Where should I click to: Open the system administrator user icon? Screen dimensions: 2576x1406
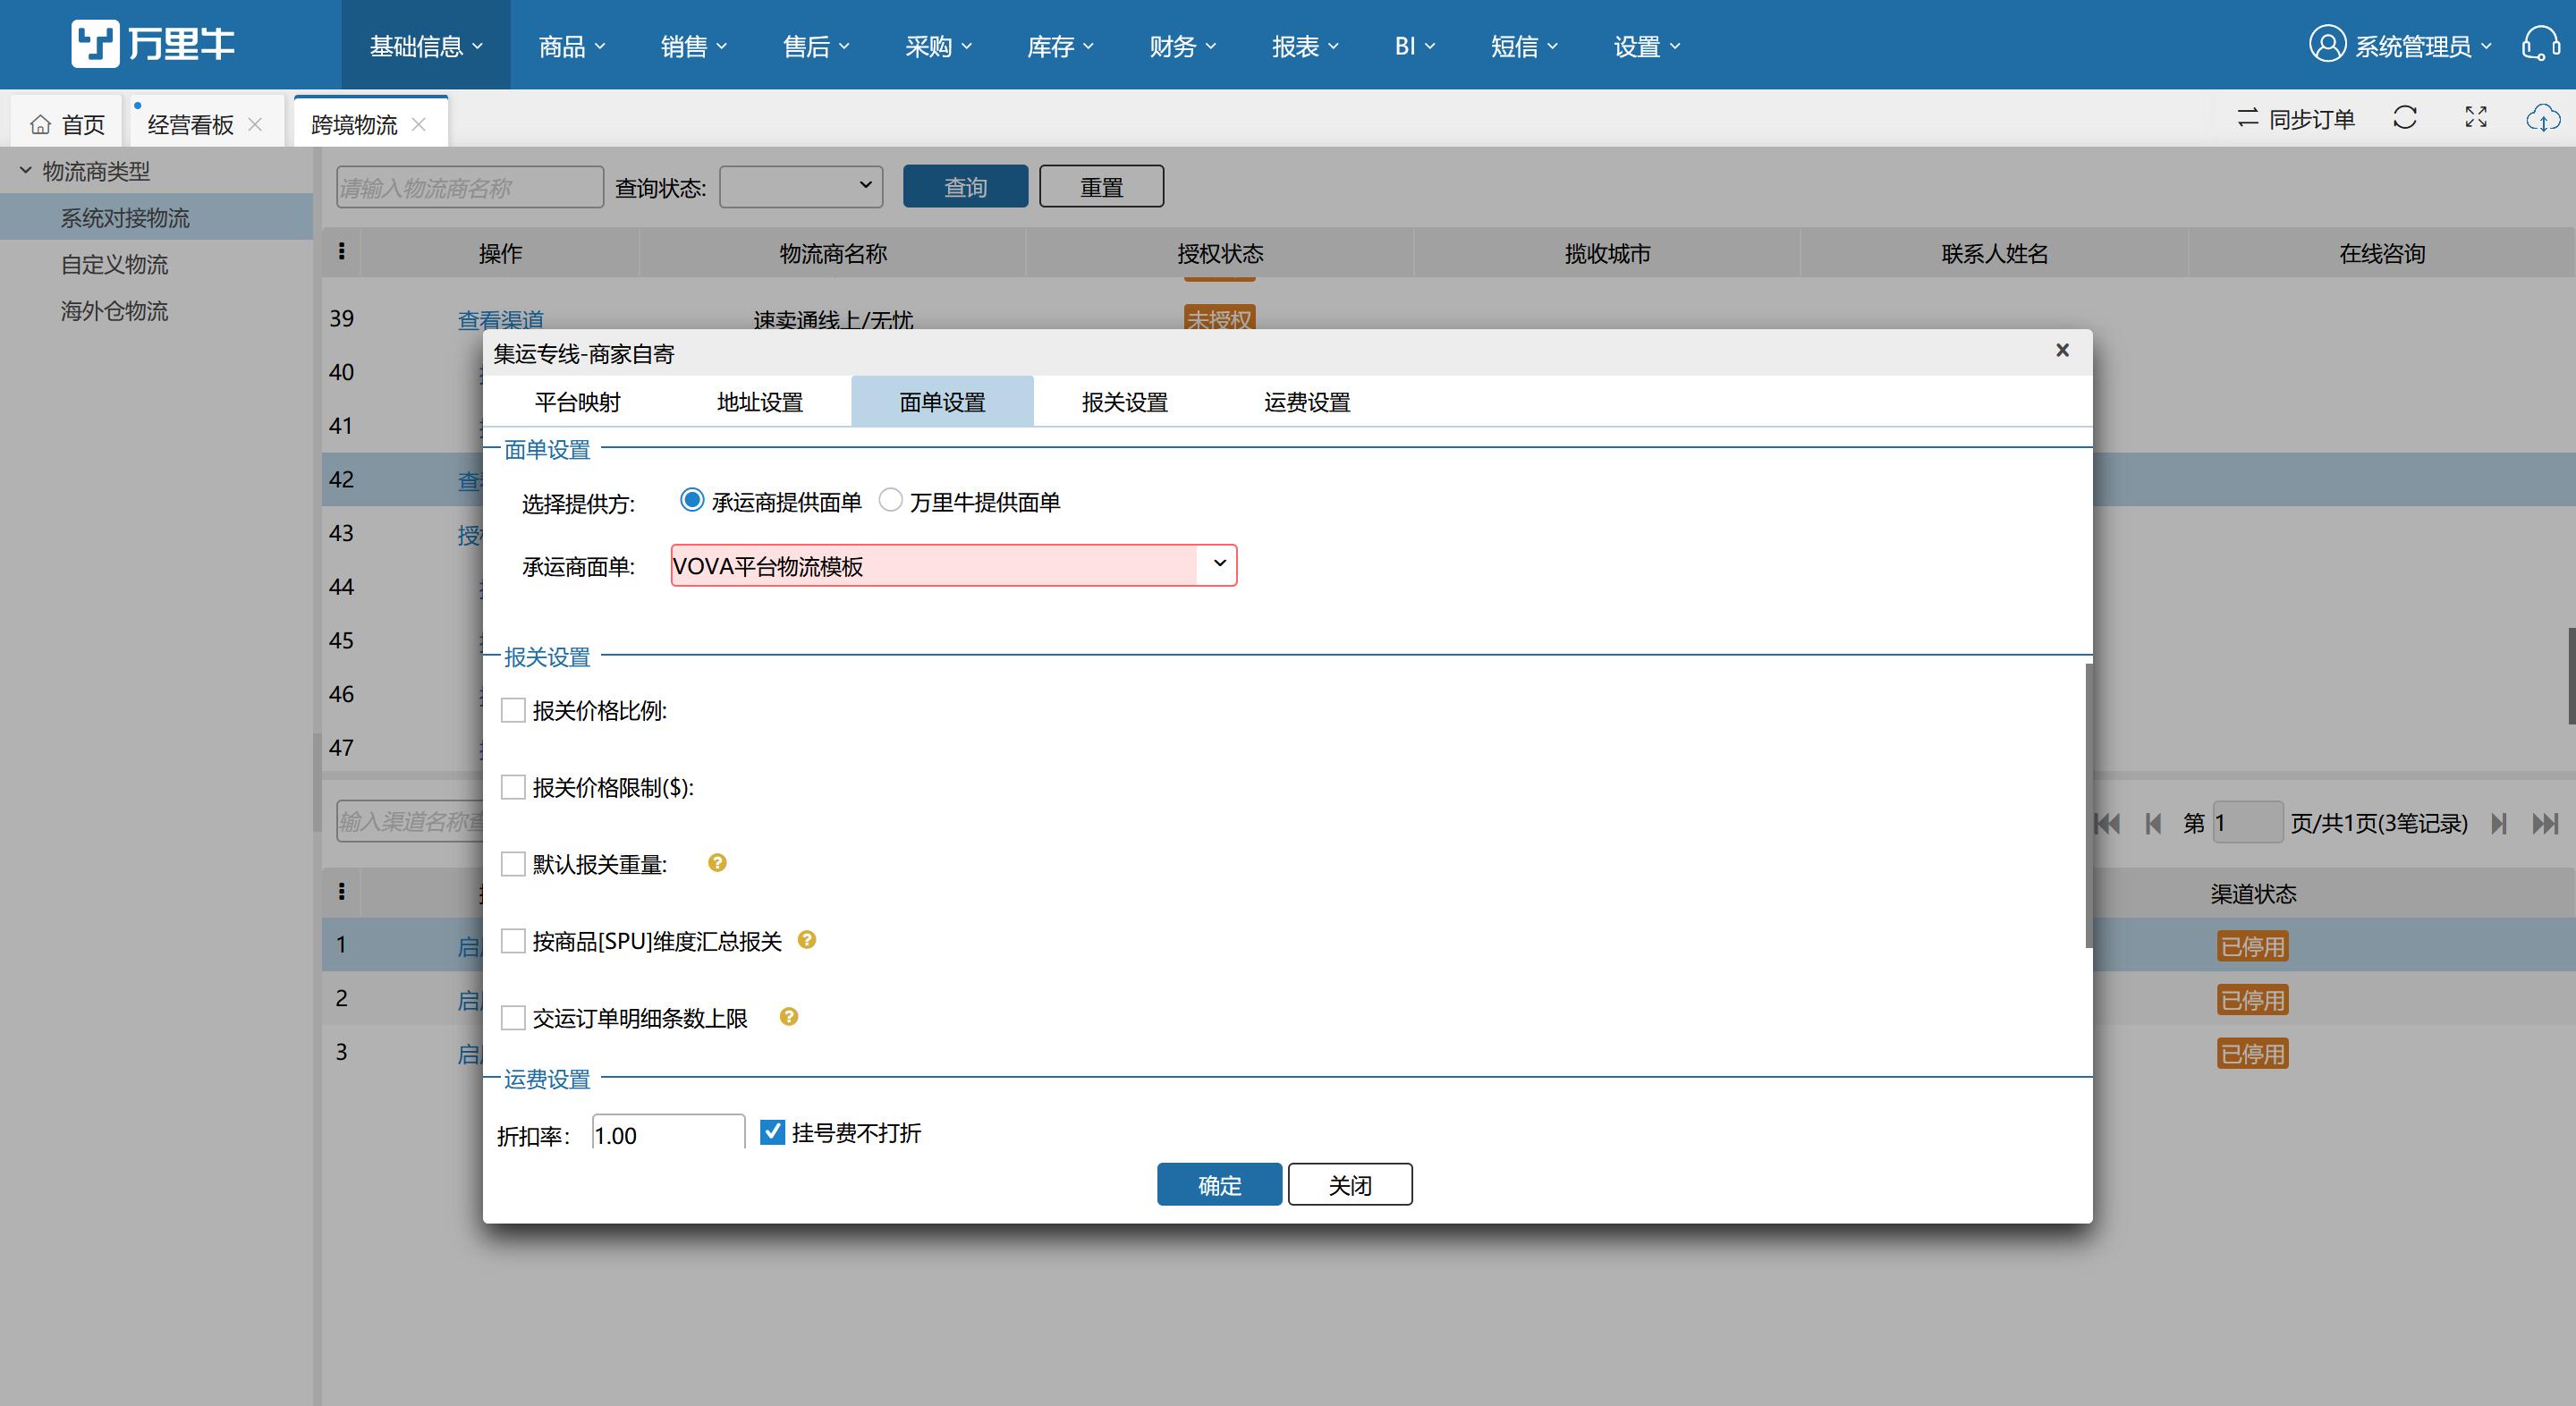pyautogui.click(x=2327, y=45)
